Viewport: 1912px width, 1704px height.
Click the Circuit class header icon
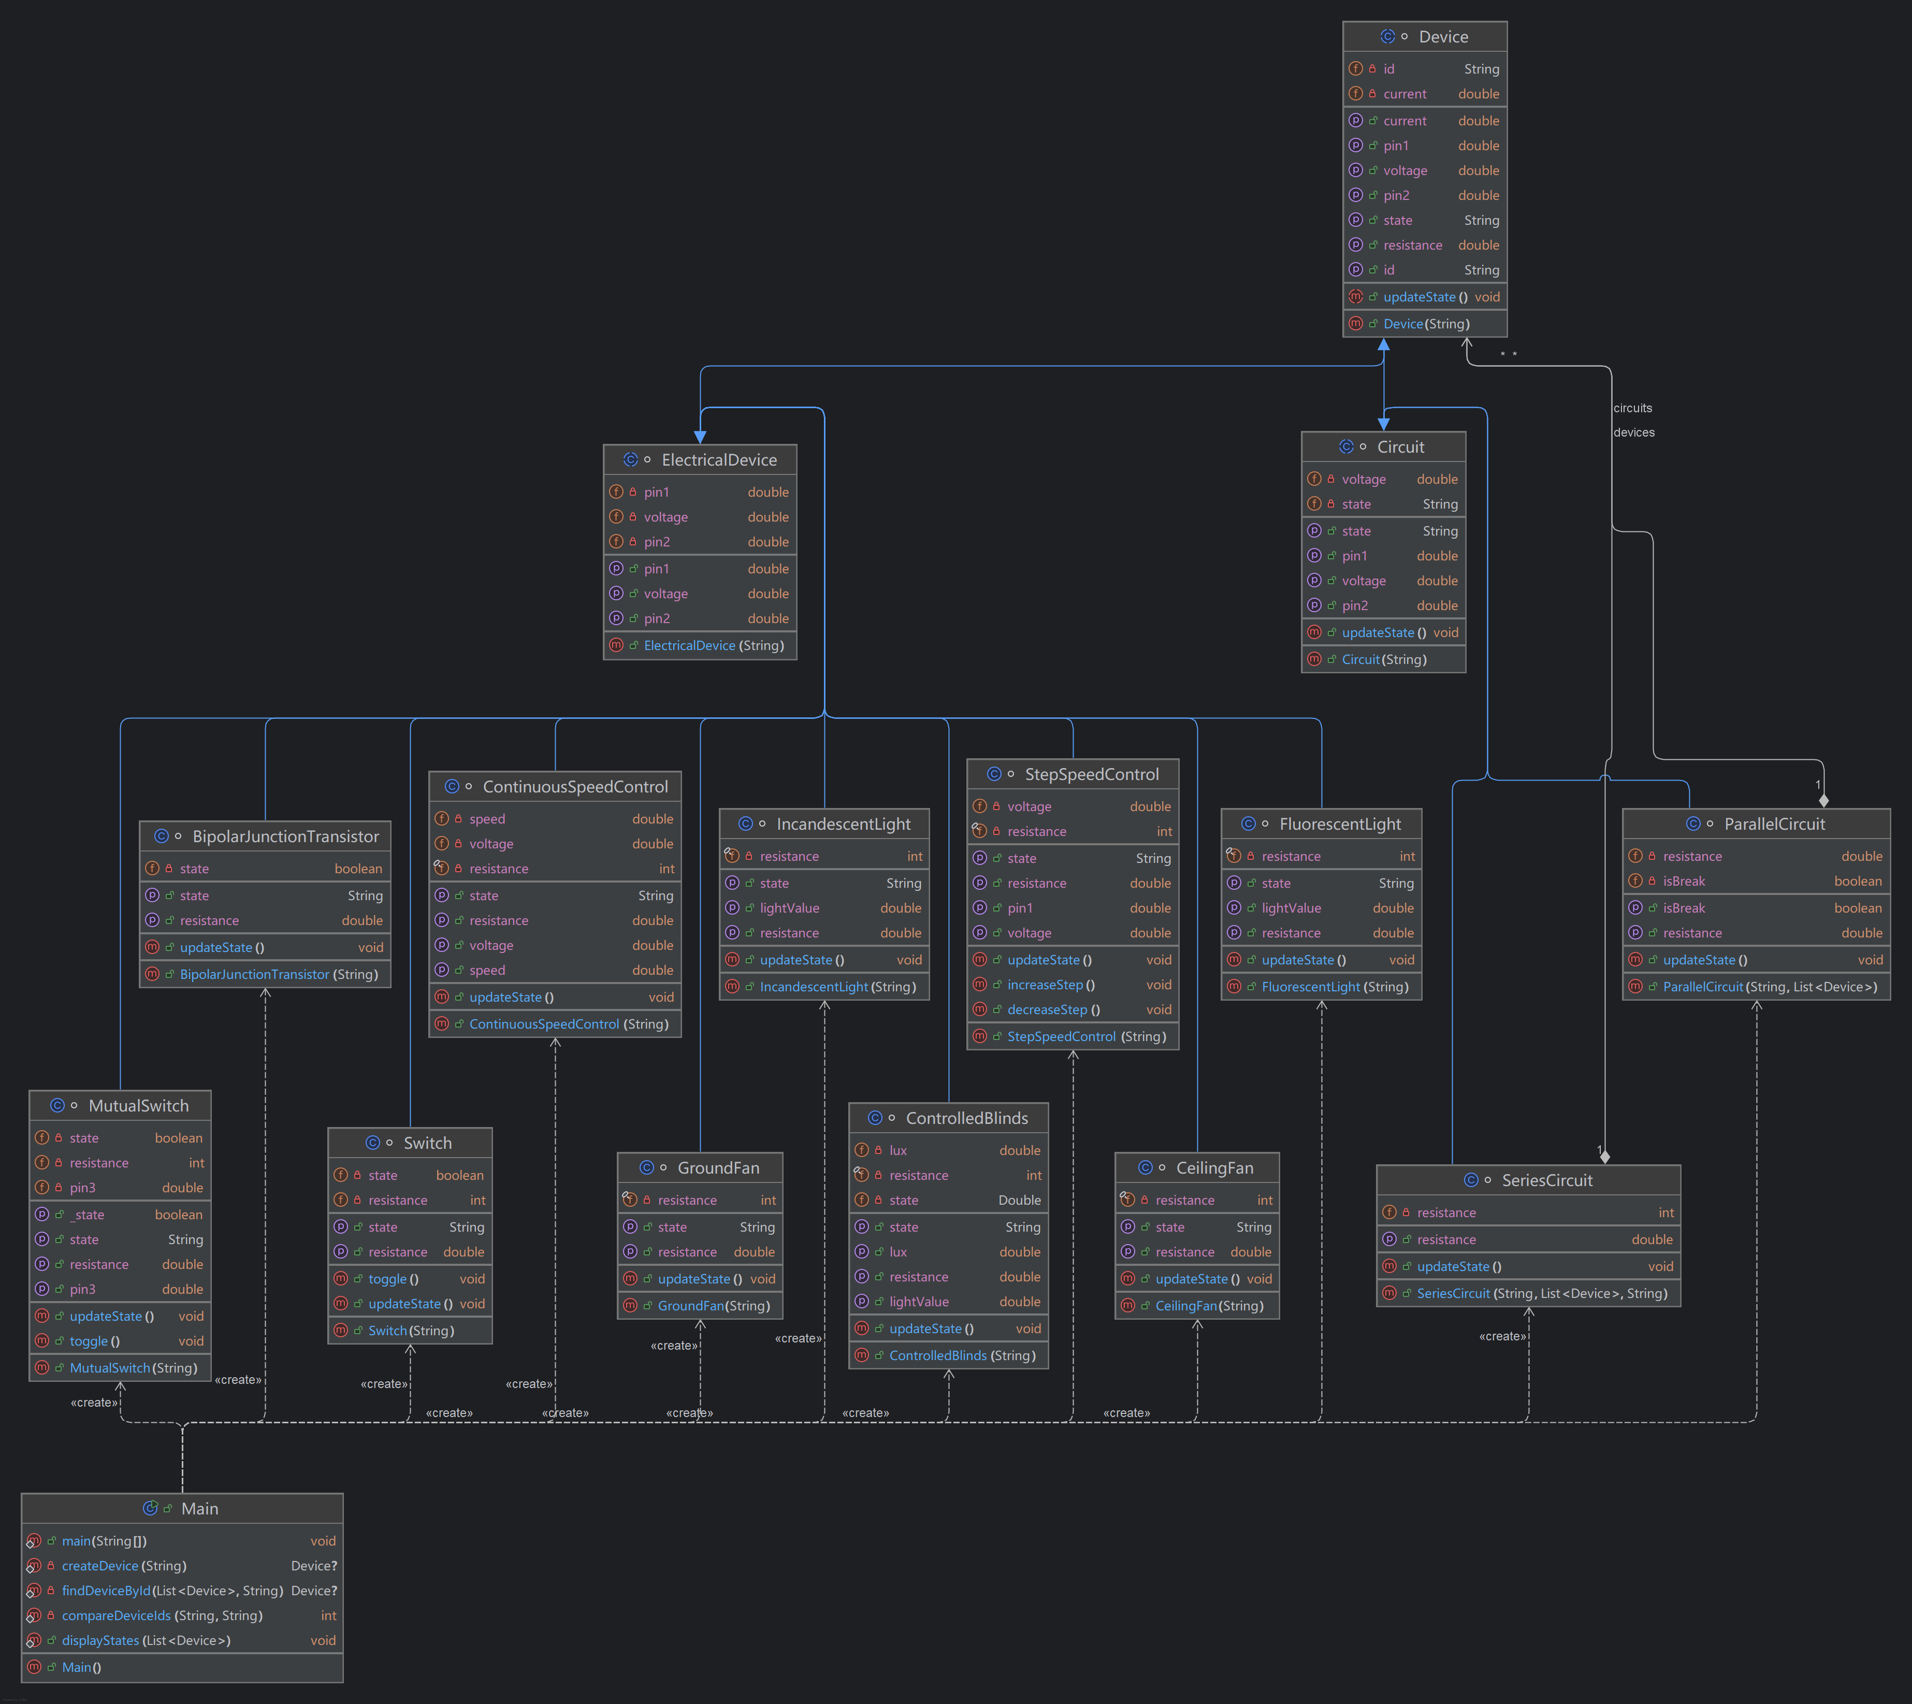pyautogui.click(x=1345, y=446)
